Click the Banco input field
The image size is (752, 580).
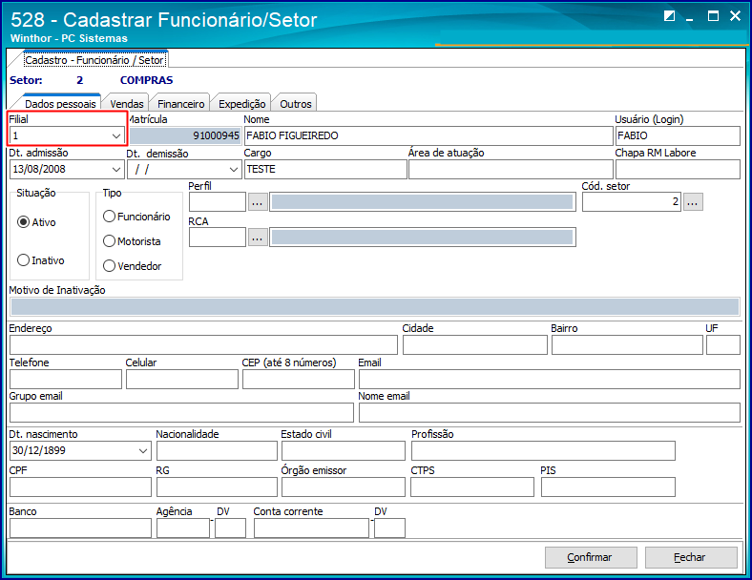coord(80,528)
